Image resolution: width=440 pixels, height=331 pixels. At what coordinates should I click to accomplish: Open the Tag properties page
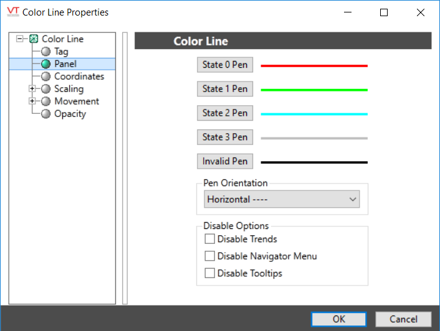coord(61,52)
